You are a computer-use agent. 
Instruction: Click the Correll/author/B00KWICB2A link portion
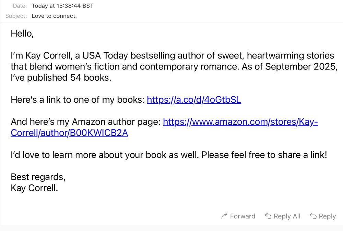coord(69,133)
